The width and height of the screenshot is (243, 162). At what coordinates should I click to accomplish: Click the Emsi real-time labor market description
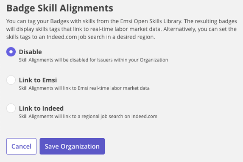pyautogui.click(x=84, y=88)
